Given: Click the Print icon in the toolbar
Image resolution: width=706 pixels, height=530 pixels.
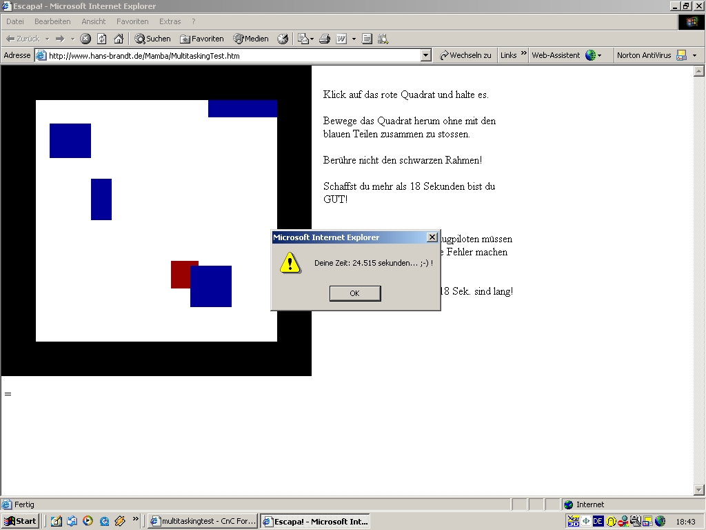Looking at the screenshot, I should 325,39.
